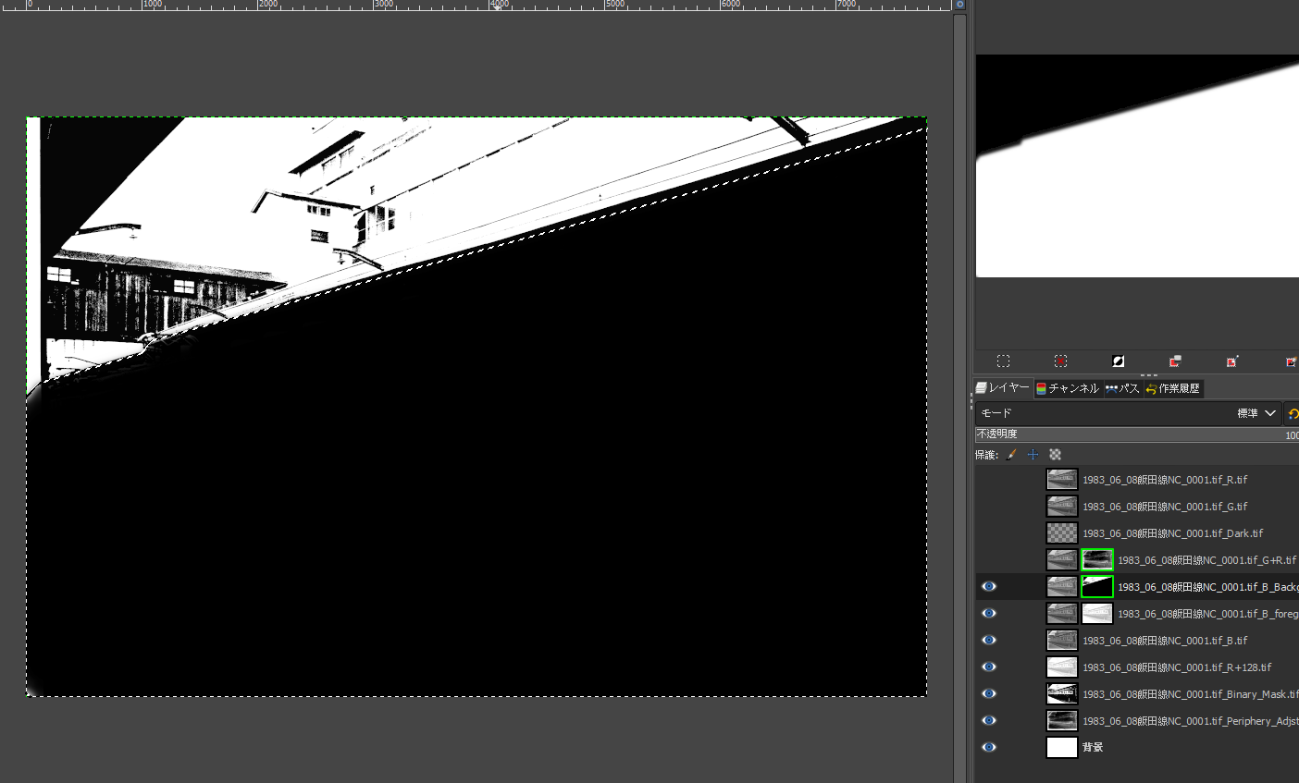
Task: Toggle visibility of the tif_B.tif layer
Action: coord(989,641)
